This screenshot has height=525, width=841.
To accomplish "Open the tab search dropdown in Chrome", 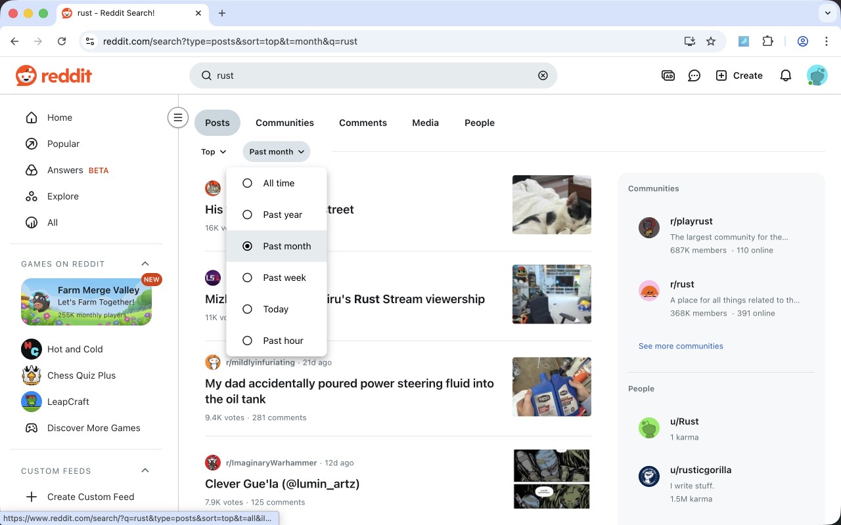I will point(828,13).
